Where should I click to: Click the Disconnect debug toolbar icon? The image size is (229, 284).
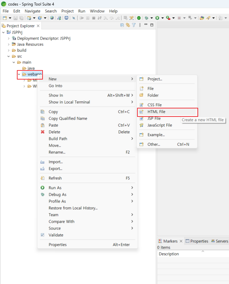tap(99, 18)
